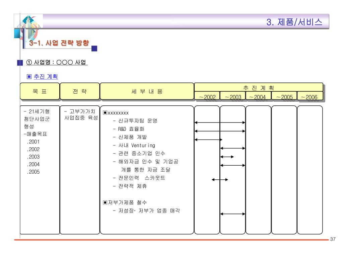Select the item '- 신제품 개발'

[x=130, y=137]
